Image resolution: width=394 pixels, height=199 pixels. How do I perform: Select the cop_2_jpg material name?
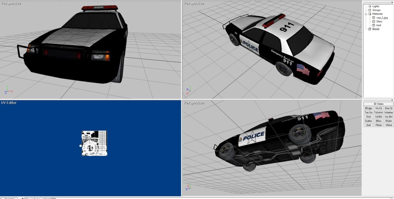382,18
